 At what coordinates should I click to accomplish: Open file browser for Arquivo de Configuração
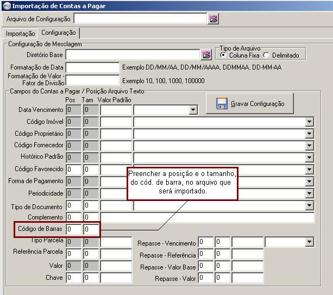[x=213, y=19]
